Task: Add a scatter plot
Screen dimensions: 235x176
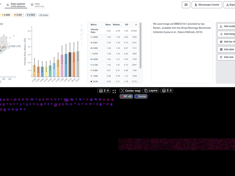Action: pyautogui.click(x=226, y=26)
